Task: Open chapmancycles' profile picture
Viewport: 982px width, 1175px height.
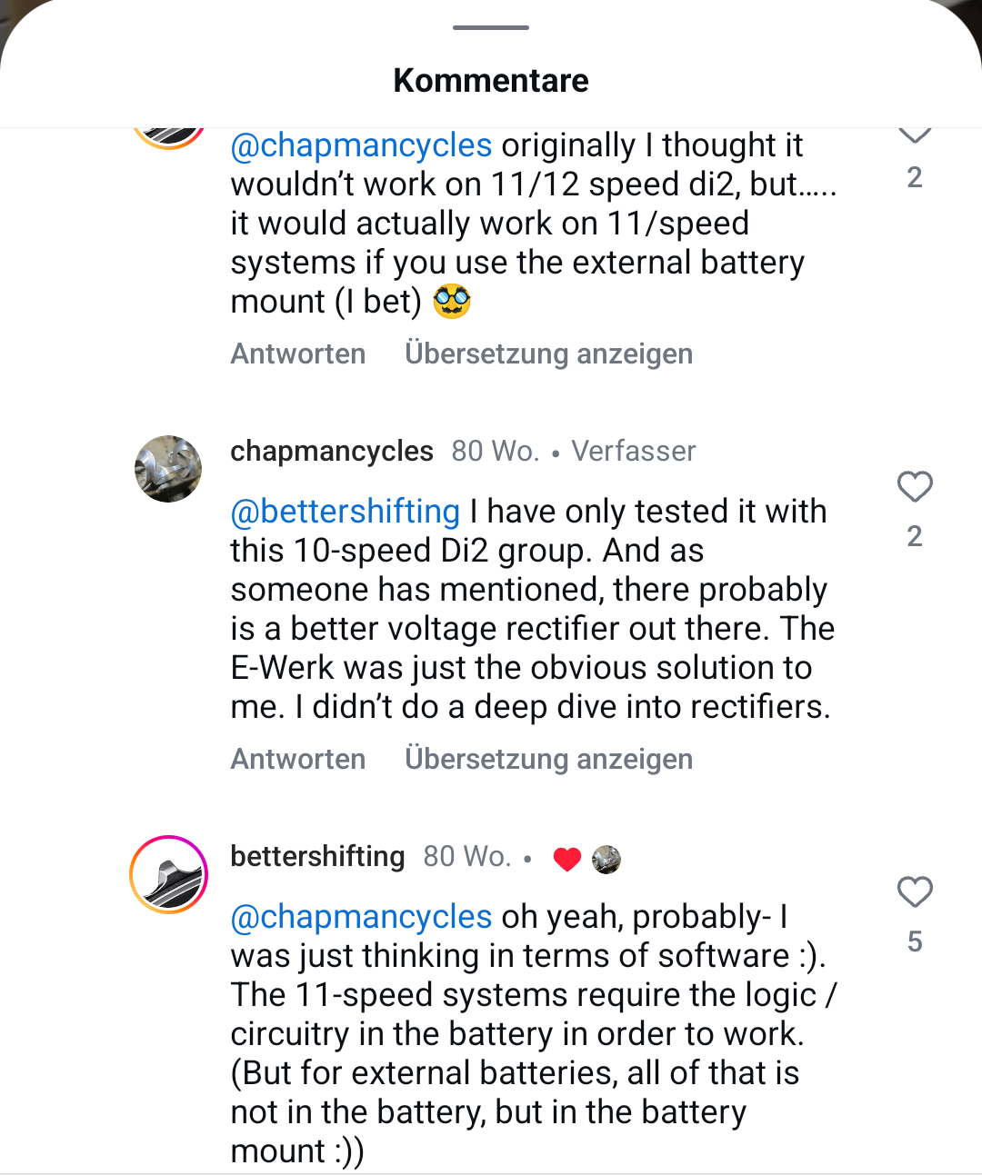Action: pyautogui.click(x=168, y=469)
